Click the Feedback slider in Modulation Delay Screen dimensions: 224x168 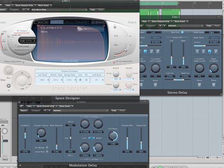point(25,138)
